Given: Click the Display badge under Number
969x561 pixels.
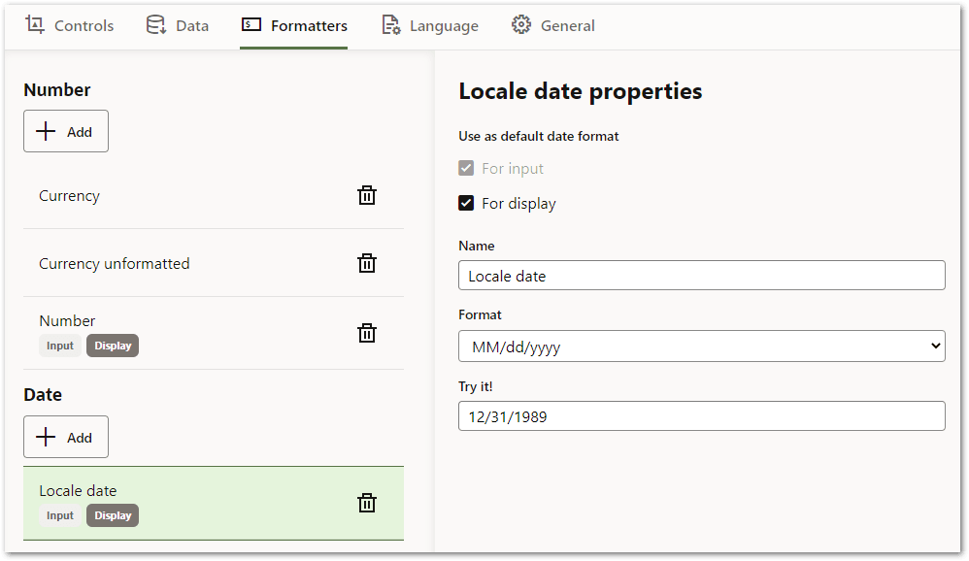Looking at the screenshot, I should [x=112, y=345].
